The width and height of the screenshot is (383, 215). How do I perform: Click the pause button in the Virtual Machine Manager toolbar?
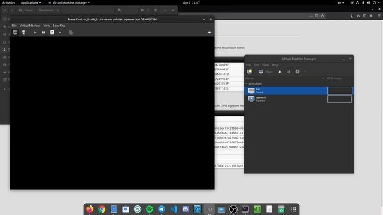coord(288,72)
